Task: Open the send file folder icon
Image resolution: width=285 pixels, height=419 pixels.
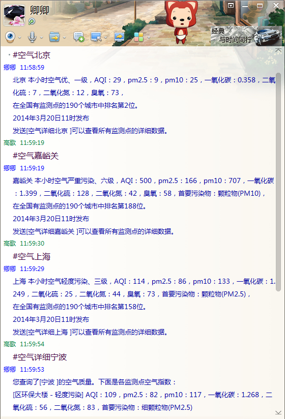Action: click(x=54, y=37)
